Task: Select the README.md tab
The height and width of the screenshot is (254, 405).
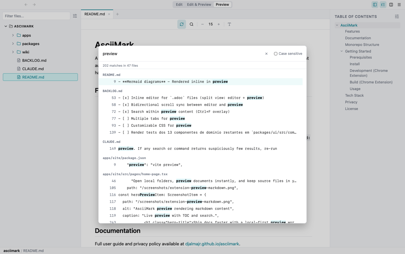Action: coord(95,14)
